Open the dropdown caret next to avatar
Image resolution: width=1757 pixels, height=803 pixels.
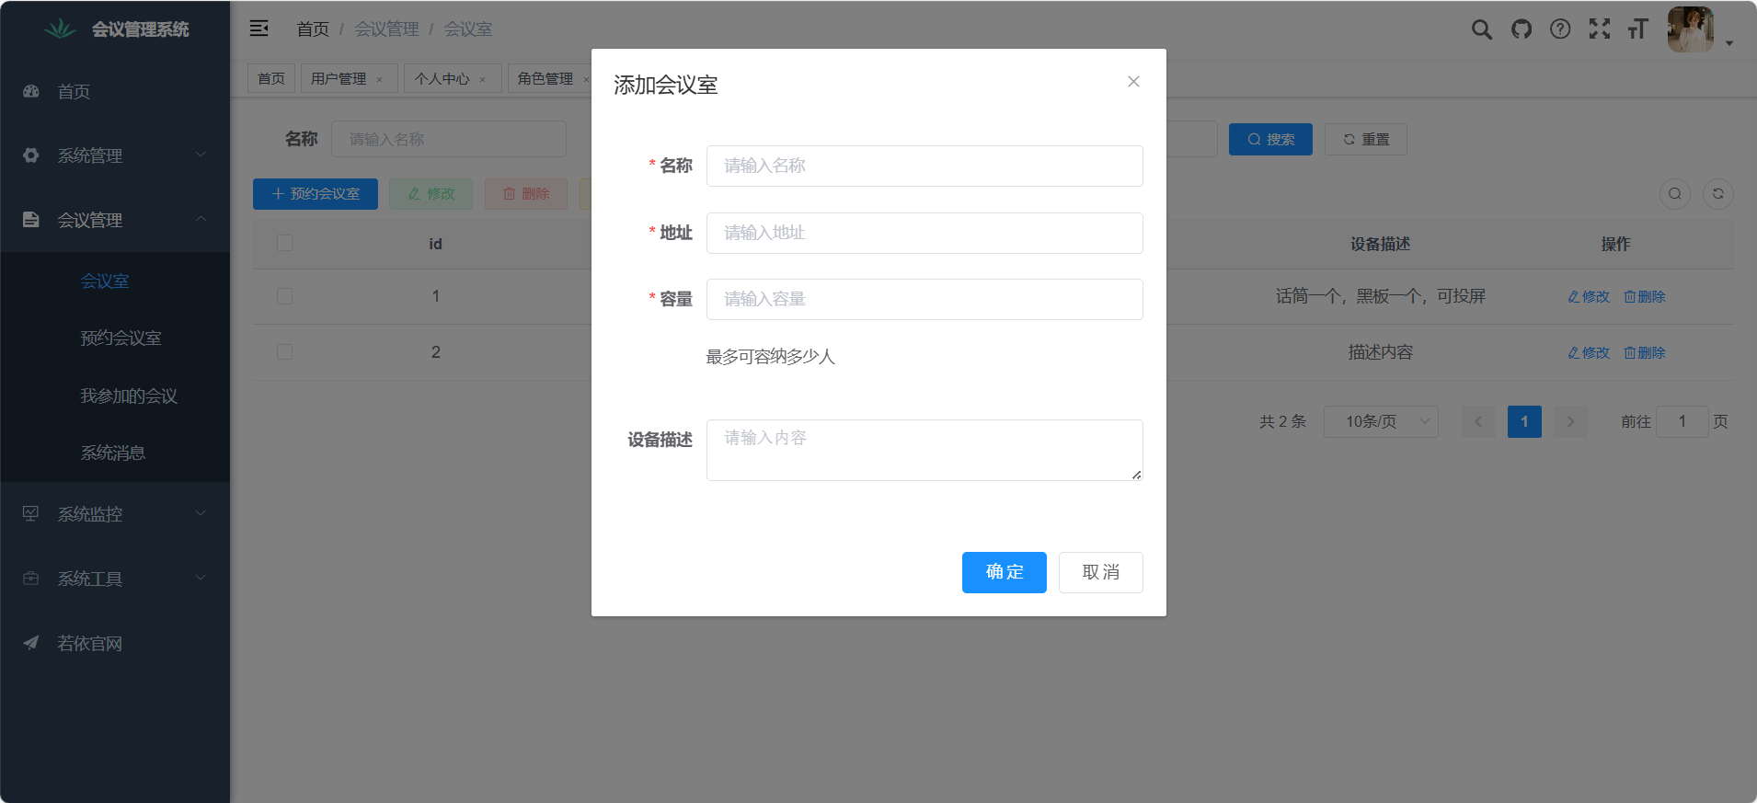pyautogui.click(x=1729, y=43)
